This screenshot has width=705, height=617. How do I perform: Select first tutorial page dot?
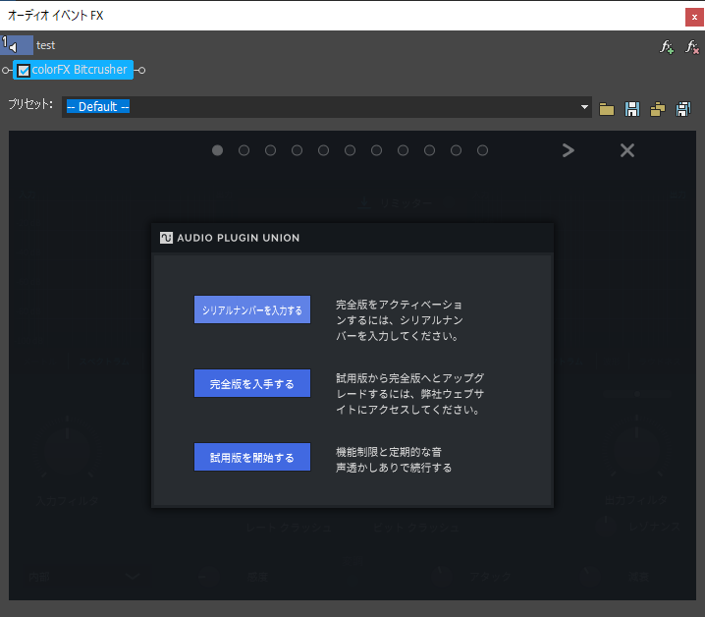[x=217, y=150]
